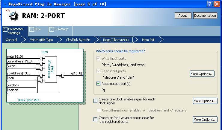Image resolution: width=222 pixels, height=130 pixels.
Task: Click the data input register symbol
Action: click(x=41, y=59)
